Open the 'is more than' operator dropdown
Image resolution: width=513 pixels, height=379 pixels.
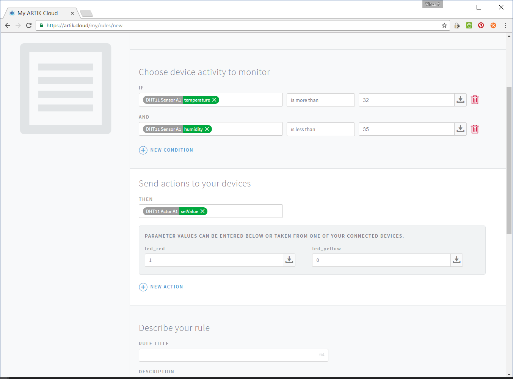[x=320, y=100]
